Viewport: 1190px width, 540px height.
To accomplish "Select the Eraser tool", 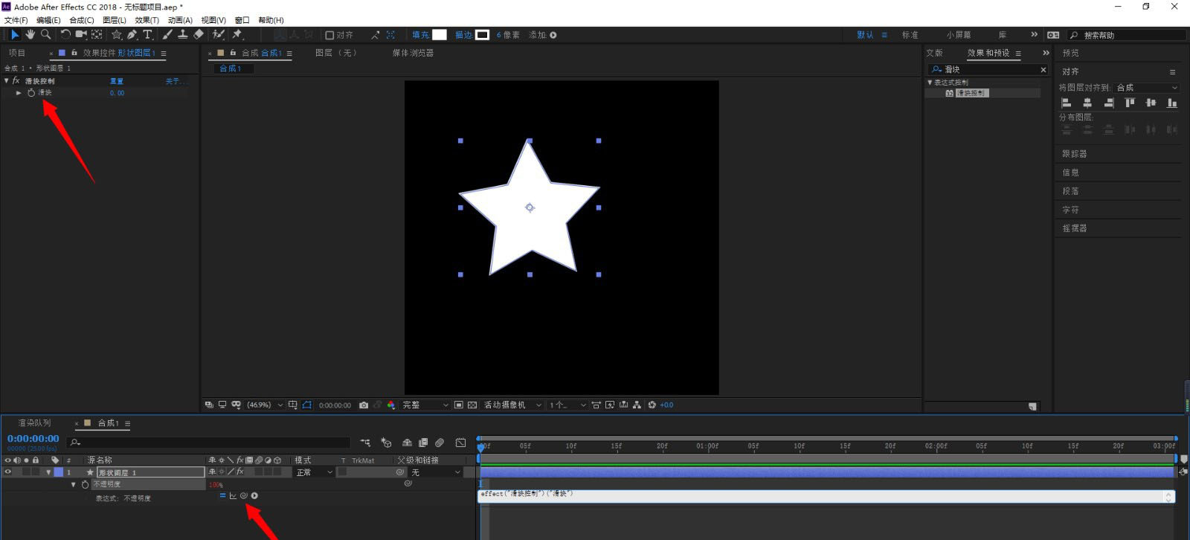I will pyautogui.click(x=198, y=35).
